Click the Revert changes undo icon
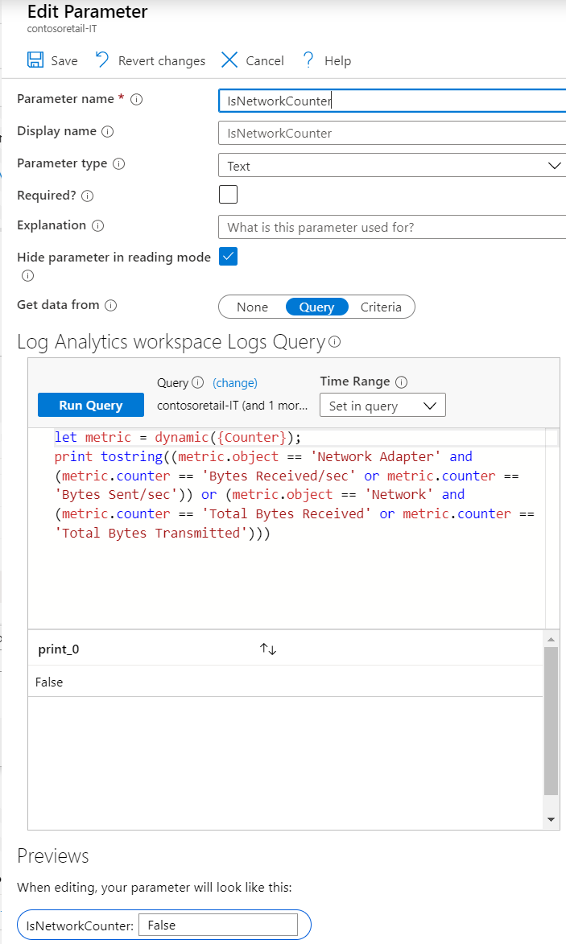The height and width of the screenshot is (944, 566). pyautogui.click(x=101, y=60)
